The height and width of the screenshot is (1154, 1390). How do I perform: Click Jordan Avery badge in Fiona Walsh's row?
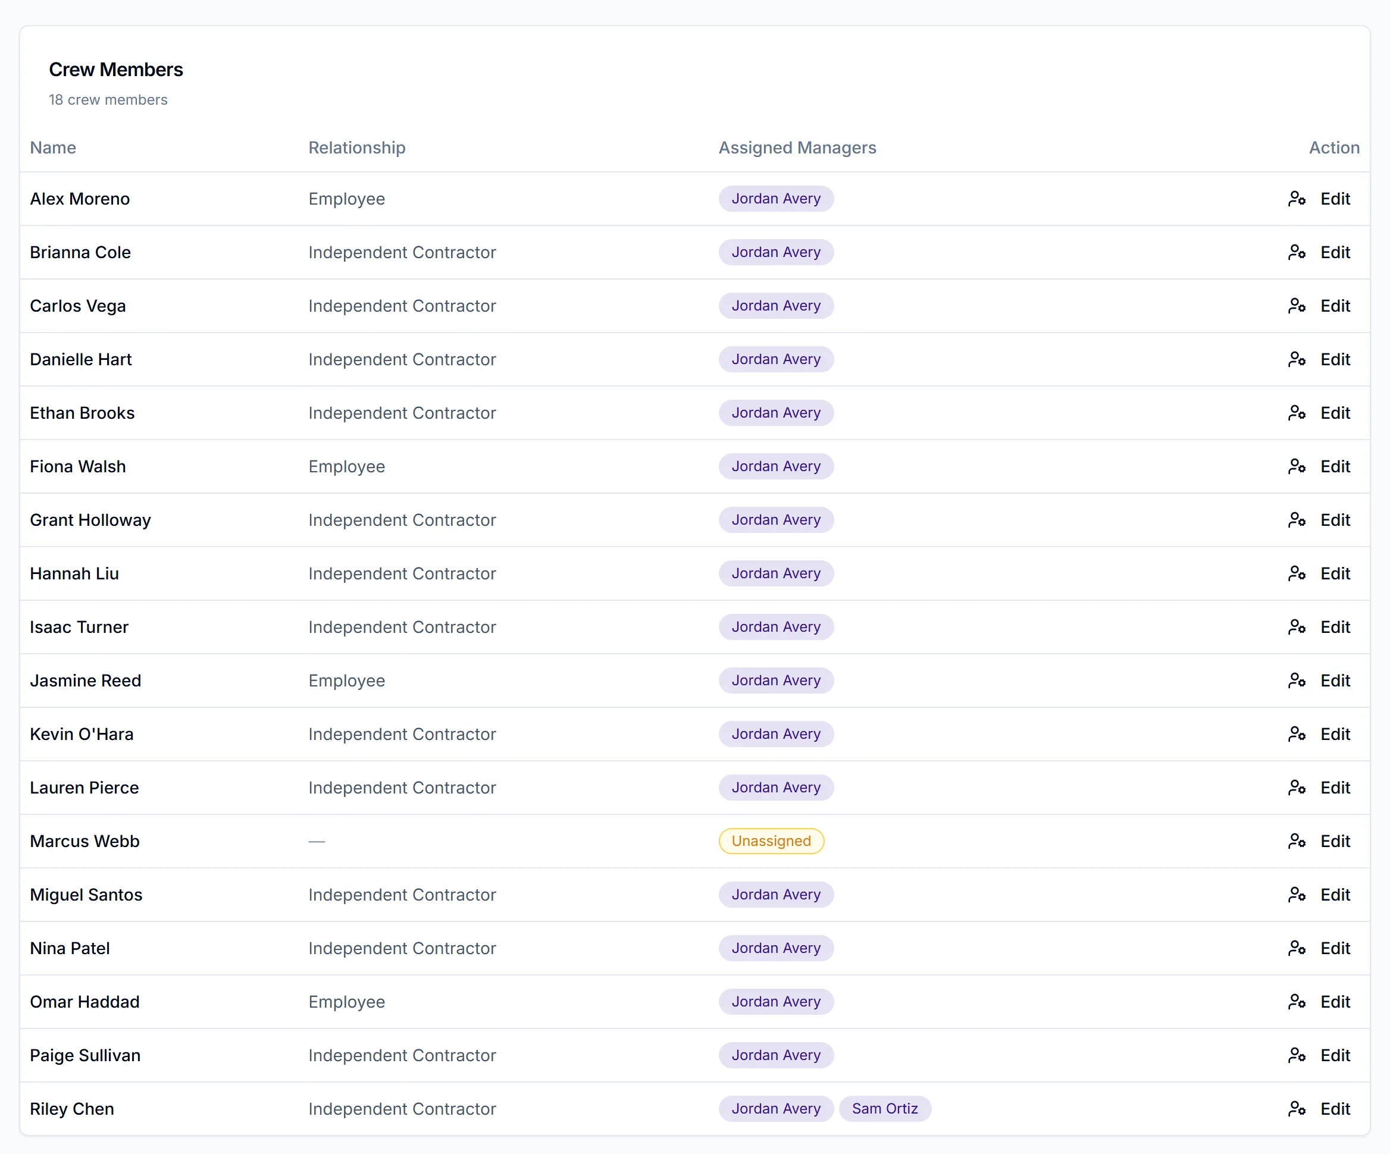tap(776, 466)
